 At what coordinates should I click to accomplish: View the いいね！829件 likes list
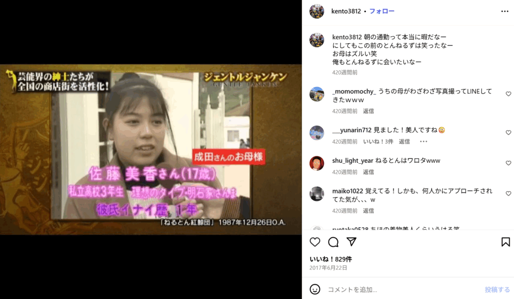tap(330, 259)
